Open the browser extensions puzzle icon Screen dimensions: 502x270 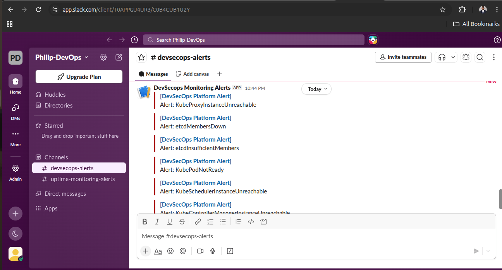pos(462,10)
